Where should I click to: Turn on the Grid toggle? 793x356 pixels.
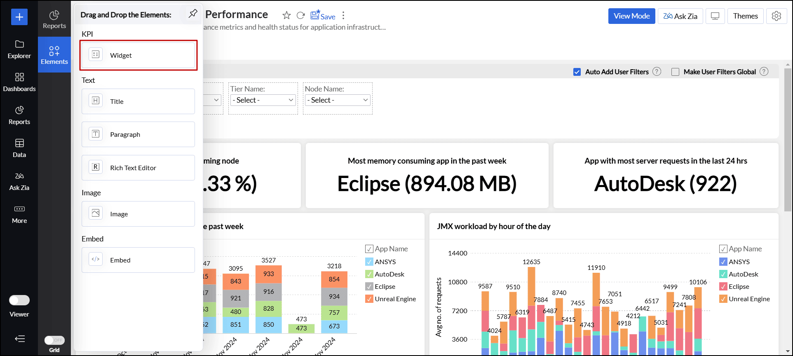point(54,340)
